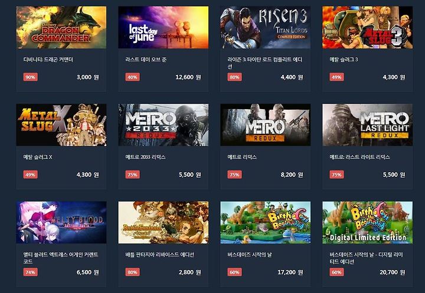Click the Birthdays Digital Limited Edition banner
This screenshot has height=293, width=425.
click(x=368, y=223)
